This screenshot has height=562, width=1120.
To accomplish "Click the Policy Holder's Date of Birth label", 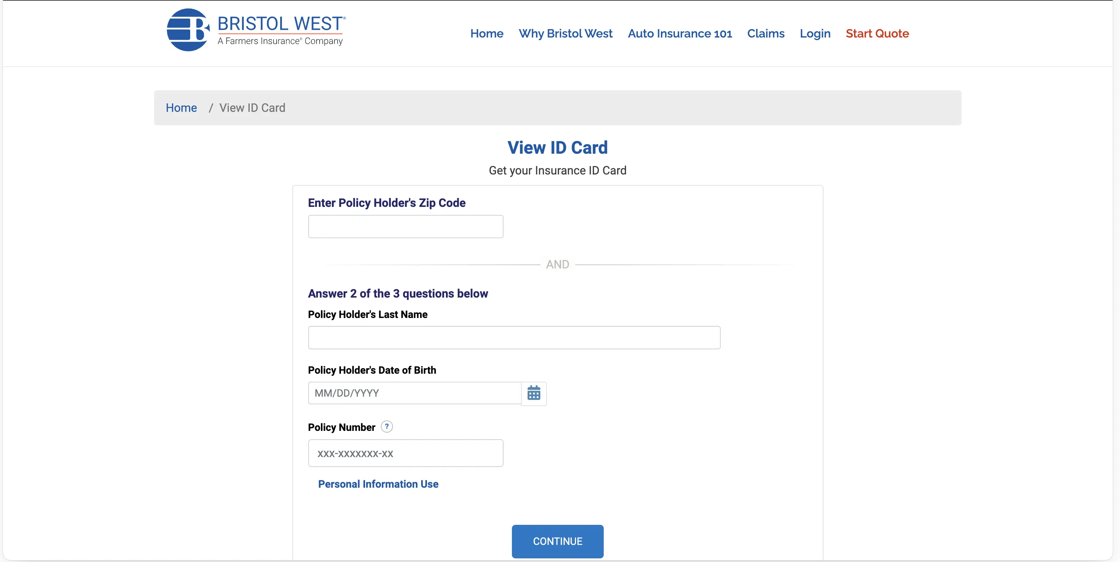I will 372,370.
